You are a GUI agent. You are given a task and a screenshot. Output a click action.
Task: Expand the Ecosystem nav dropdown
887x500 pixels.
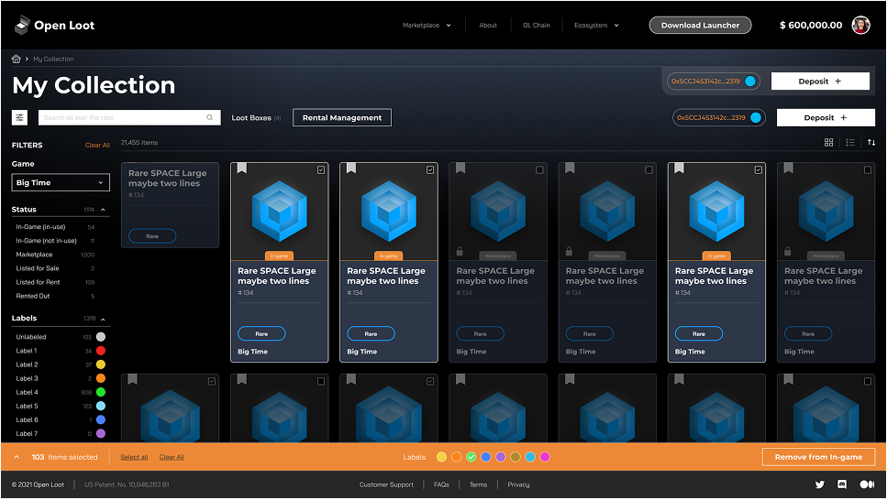[596, 26]
